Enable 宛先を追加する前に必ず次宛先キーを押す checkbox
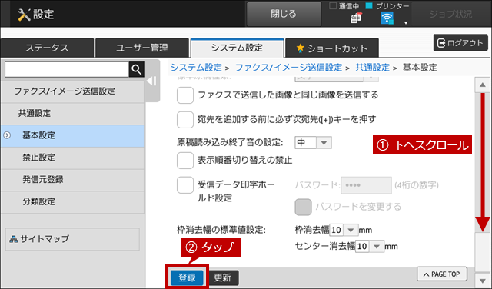The height and width of the screenshot is (289, 492). 185,120
